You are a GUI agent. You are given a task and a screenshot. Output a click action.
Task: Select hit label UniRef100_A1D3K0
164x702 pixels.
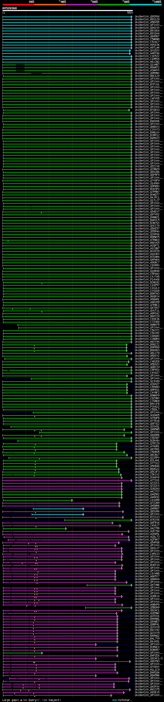point(147,254)
